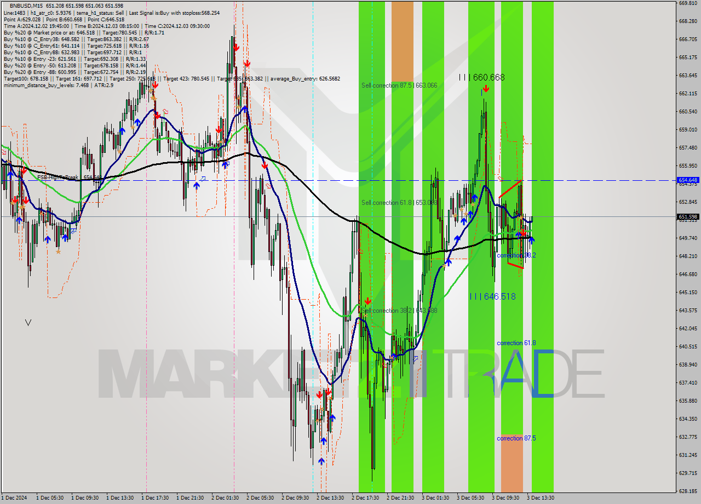Click the '2 Dec 05:30' time axis label
This screenshot has height=504, width=701.
(260, 498)
